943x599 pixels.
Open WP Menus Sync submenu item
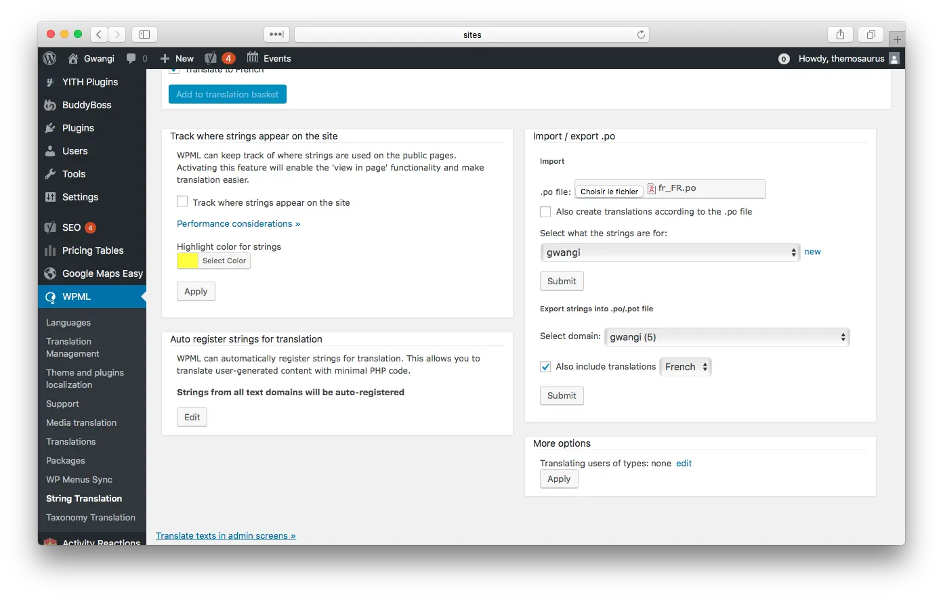point(79,479)
